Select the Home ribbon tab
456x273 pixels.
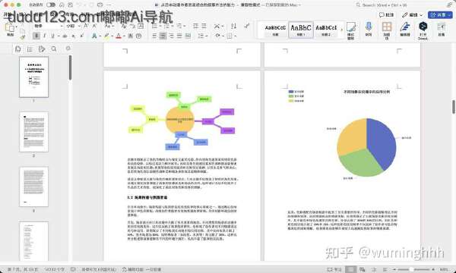point(8,14)
